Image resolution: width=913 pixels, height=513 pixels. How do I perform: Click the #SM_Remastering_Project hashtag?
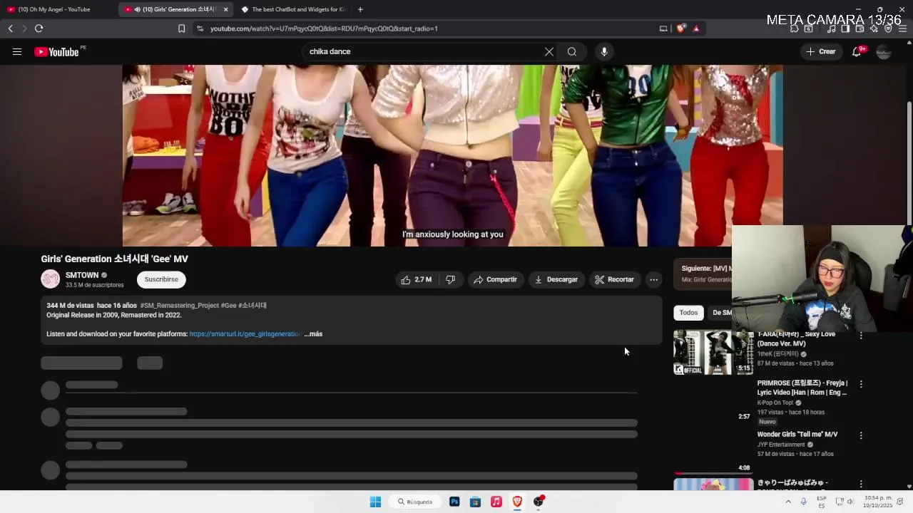179,306
